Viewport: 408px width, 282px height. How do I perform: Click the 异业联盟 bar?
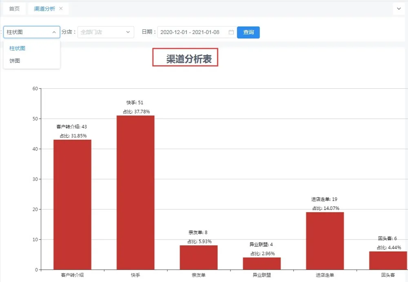[x=262, y=263]
